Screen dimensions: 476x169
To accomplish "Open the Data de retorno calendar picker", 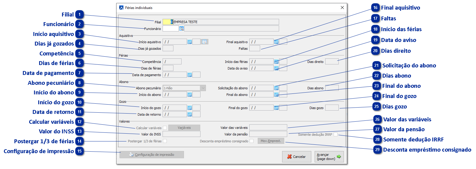I will pyautogui.click(x=190, y=114).
